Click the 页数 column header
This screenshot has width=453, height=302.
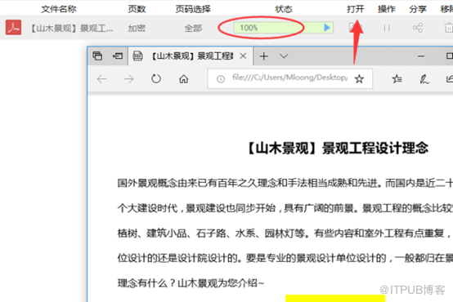click(x=137, y=9)
